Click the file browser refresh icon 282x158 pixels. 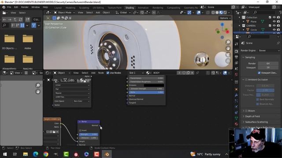(x=21, y=19)
